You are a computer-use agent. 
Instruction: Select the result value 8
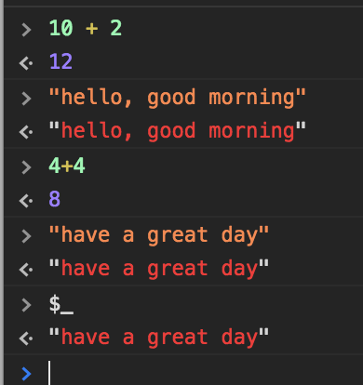click(x=55, y=199)
